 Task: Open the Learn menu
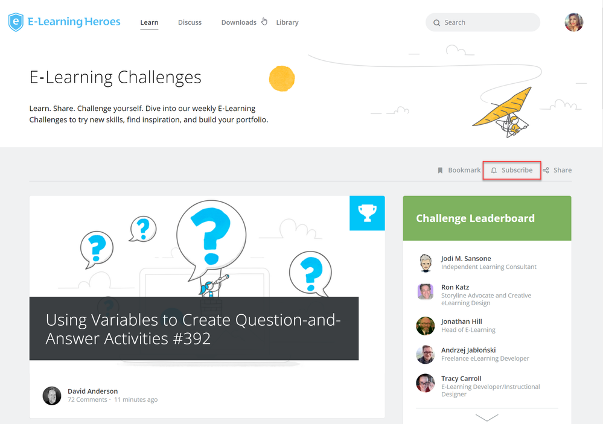[149, 23]
